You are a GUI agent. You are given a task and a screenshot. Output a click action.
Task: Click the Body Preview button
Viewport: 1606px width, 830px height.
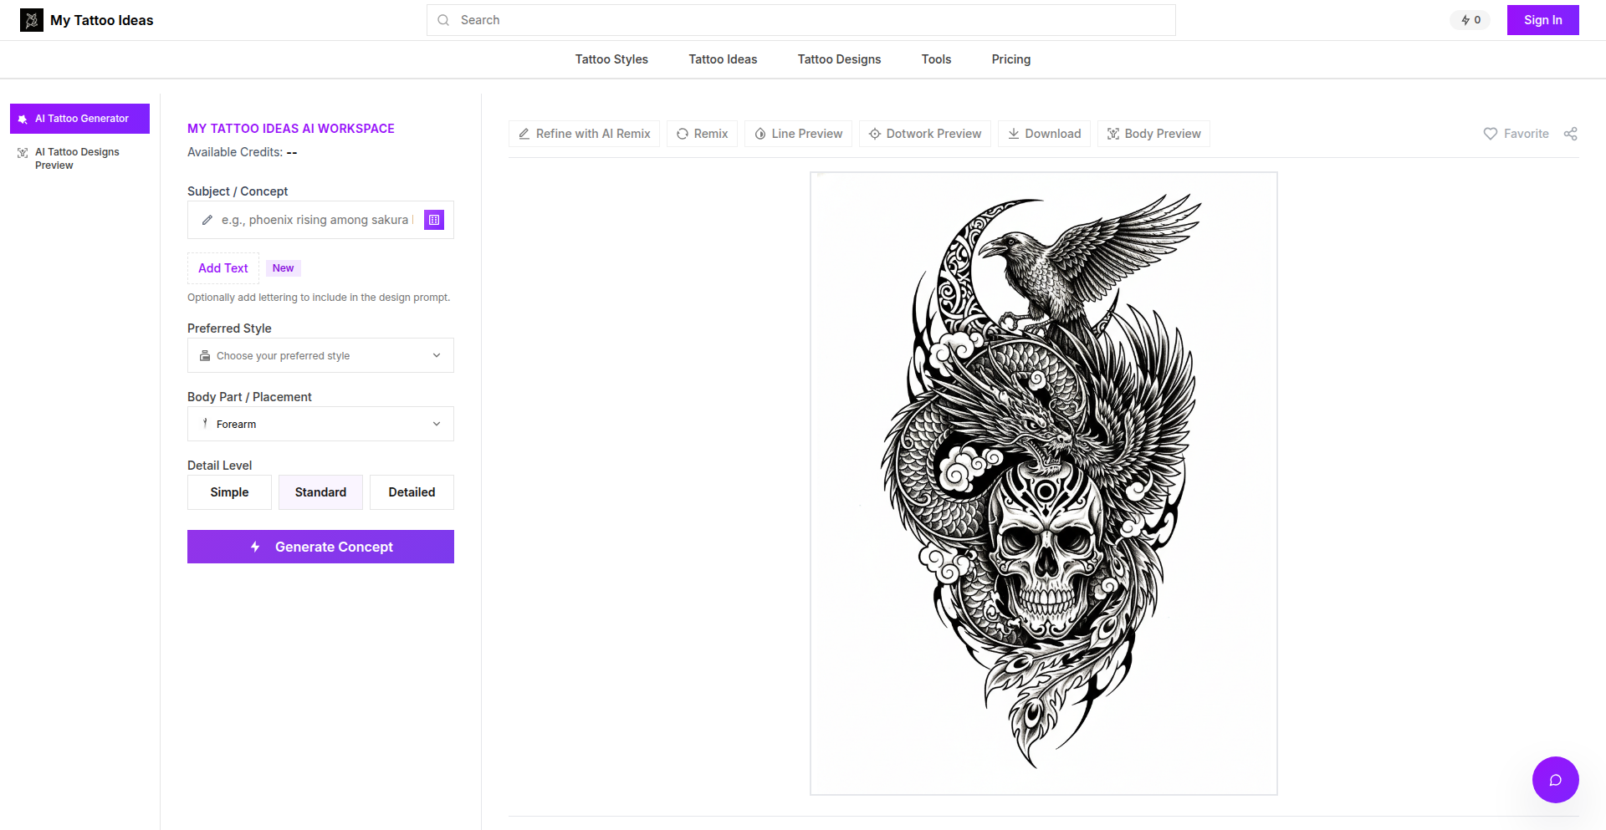tap(1153, 134)
